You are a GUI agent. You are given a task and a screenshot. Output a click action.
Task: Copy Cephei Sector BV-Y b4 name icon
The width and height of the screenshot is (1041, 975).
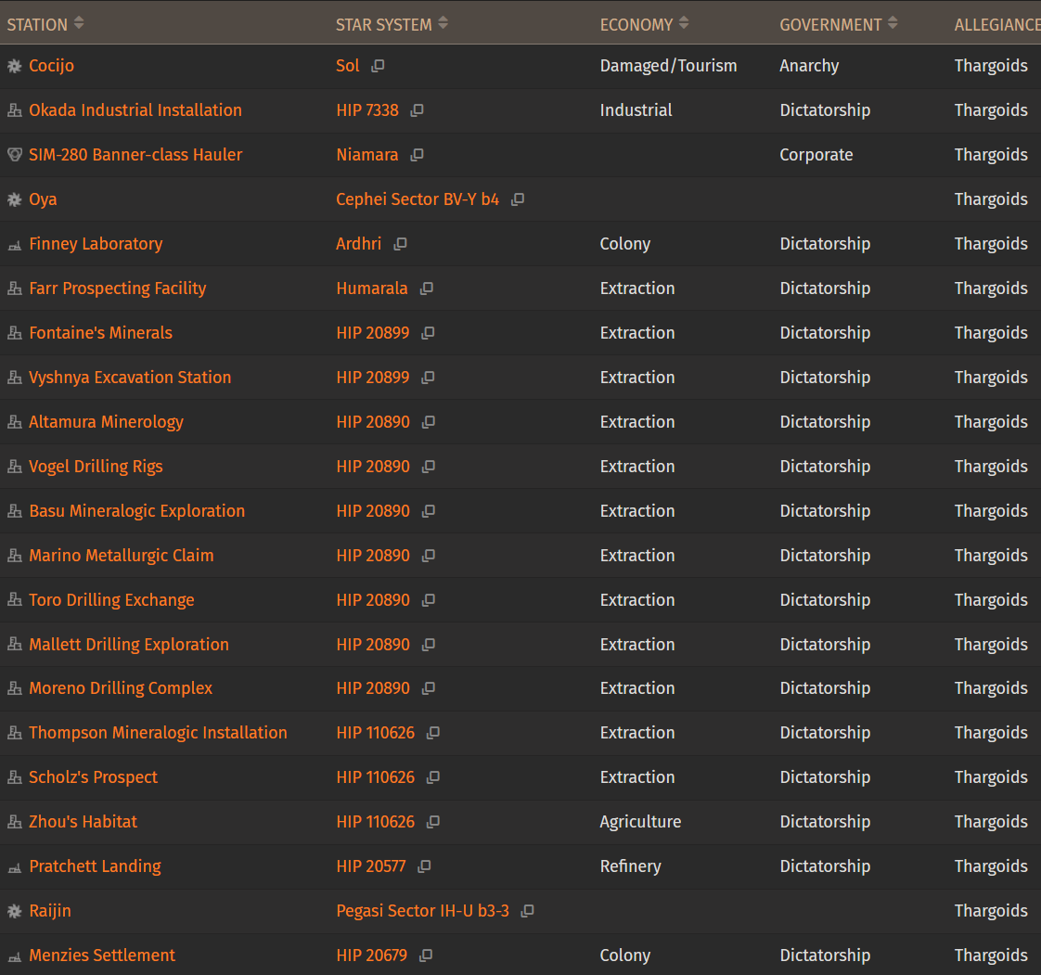pyautogui.click(x=518, y=199)
